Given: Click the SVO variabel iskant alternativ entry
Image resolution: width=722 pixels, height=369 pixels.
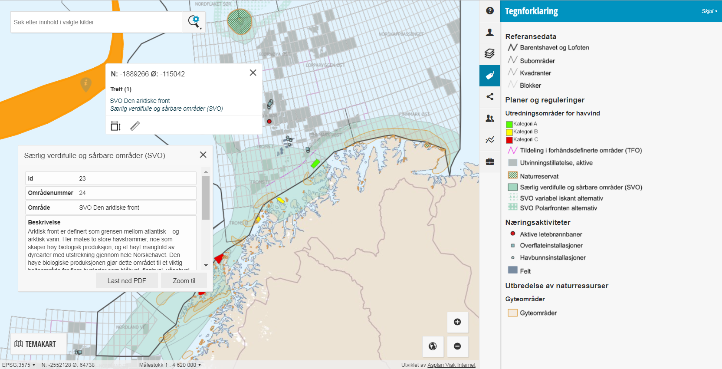Looking at the screenshot, I should [x=561, y=198].
